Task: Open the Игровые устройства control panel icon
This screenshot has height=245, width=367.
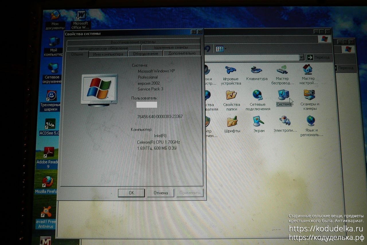Action: point(231,70)
